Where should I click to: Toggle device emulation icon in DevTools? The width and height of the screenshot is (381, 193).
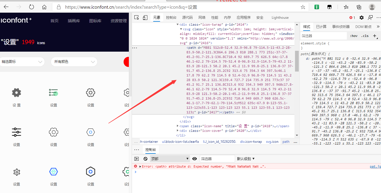[x=145, y=18]
